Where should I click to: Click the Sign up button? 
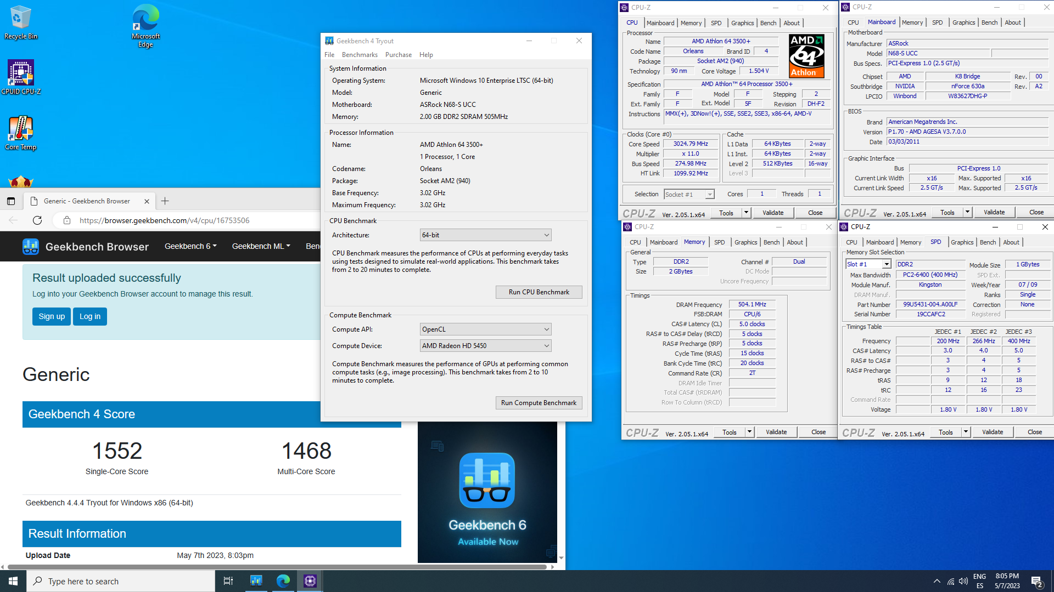[52, 316]
